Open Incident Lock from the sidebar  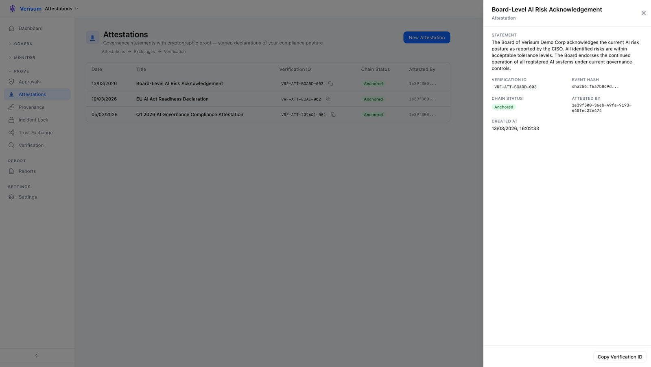33,120
